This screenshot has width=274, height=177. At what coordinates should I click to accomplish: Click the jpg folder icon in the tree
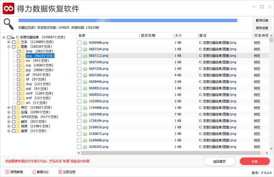pyautogui.click(x=23, y=70)
